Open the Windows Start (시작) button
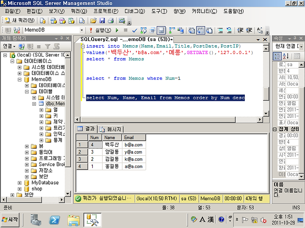 click(x=10, y=220)
